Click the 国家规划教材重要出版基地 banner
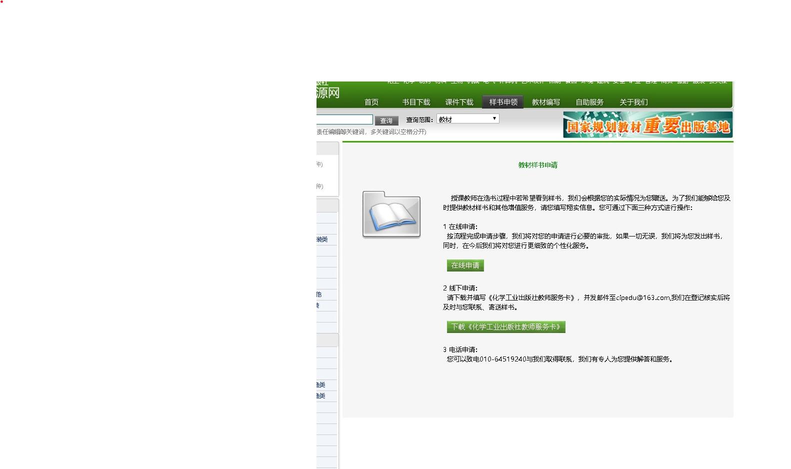 click(x=648, y=125)
